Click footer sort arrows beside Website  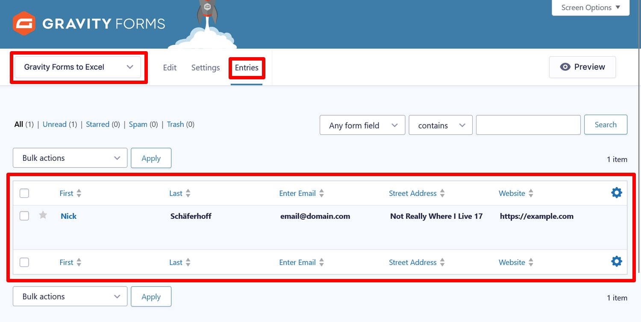531,262
